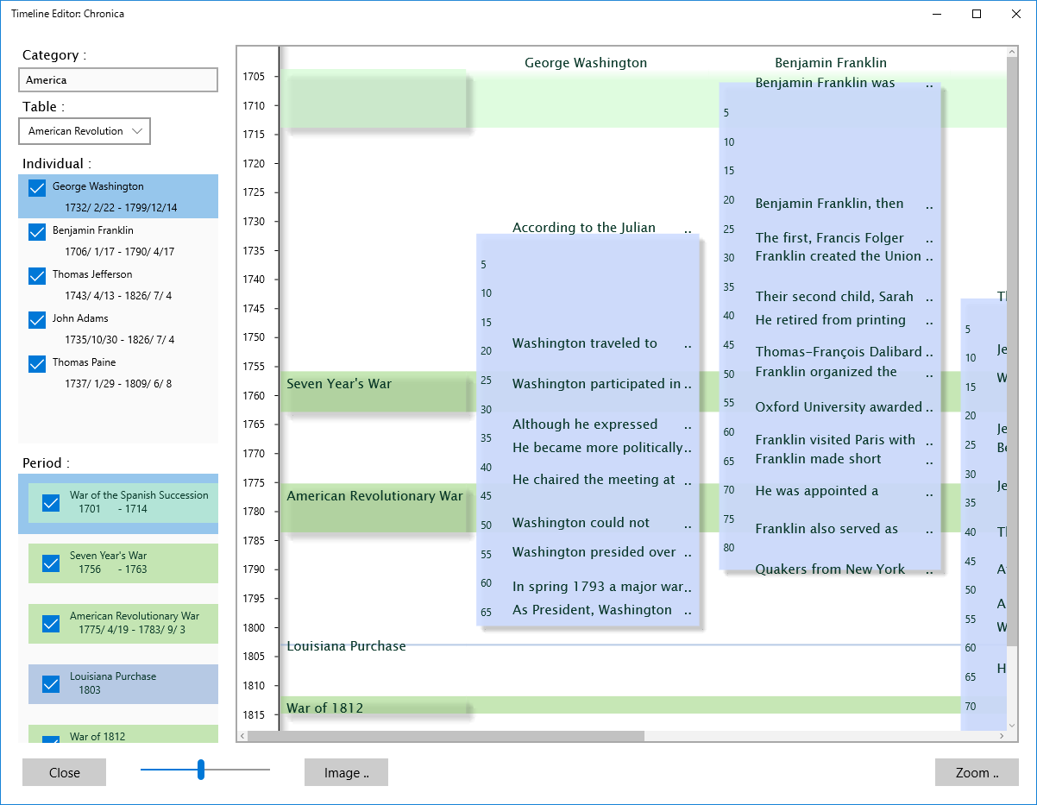Toggle the Benjamin Franklin checkbox
The width and height of the screenshot is (1037, 805).
37,232
